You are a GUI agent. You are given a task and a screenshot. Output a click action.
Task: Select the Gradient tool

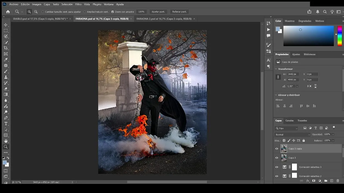6,94
